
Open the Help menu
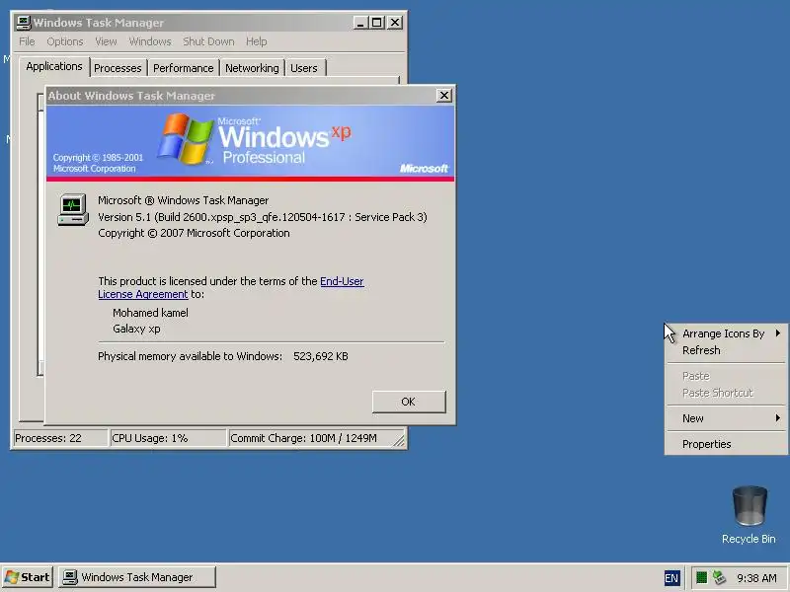[x=257, y=41]
